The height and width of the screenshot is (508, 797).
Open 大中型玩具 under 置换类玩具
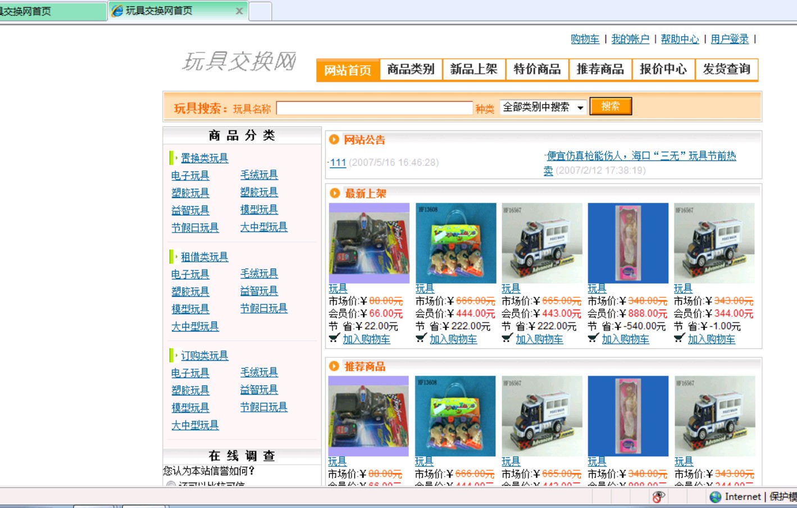264,227
